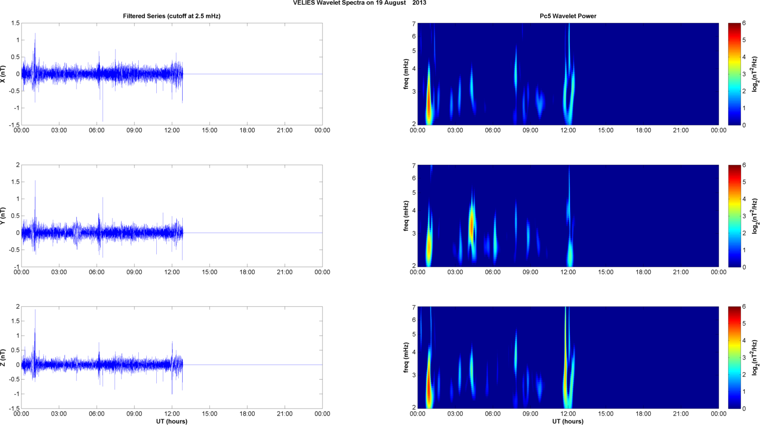Click 'freq (mHz)' label of the bottom spectrogram

pos(406,358)
